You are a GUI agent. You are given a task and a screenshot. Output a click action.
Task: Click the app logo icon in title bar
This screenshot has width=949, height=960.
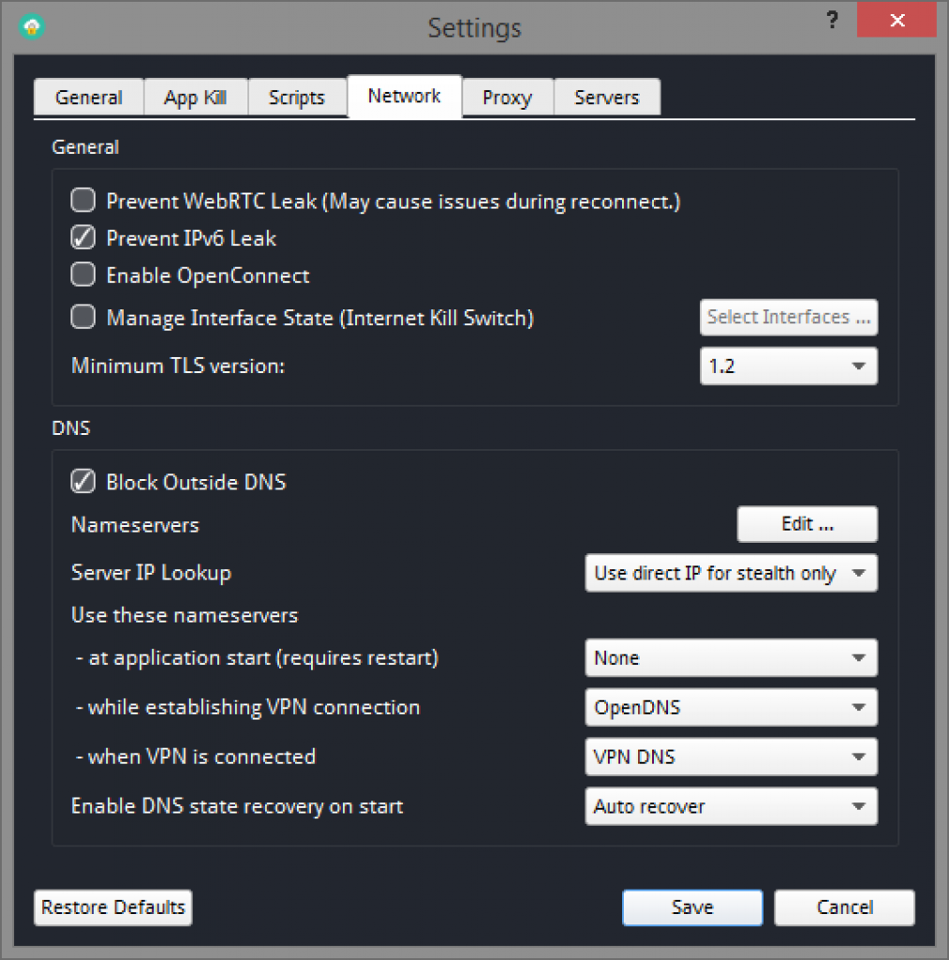(32, 27)
